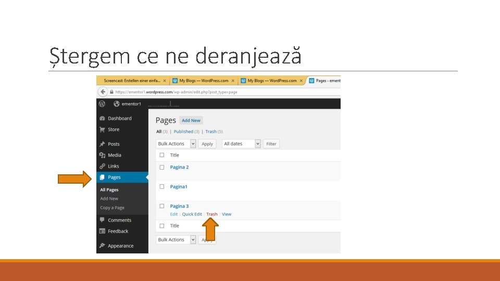
Task: Select the Posts pushpin icon
Action: (x=103, y=144)
